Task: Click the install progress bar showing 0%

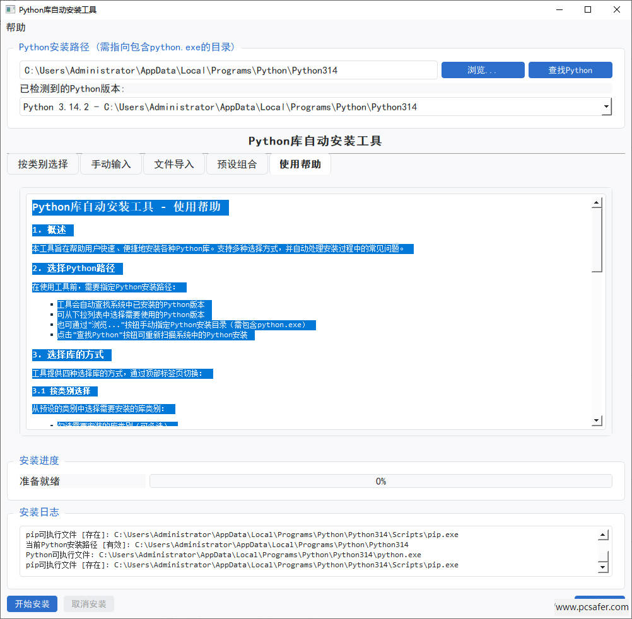Action: point(380,481)
